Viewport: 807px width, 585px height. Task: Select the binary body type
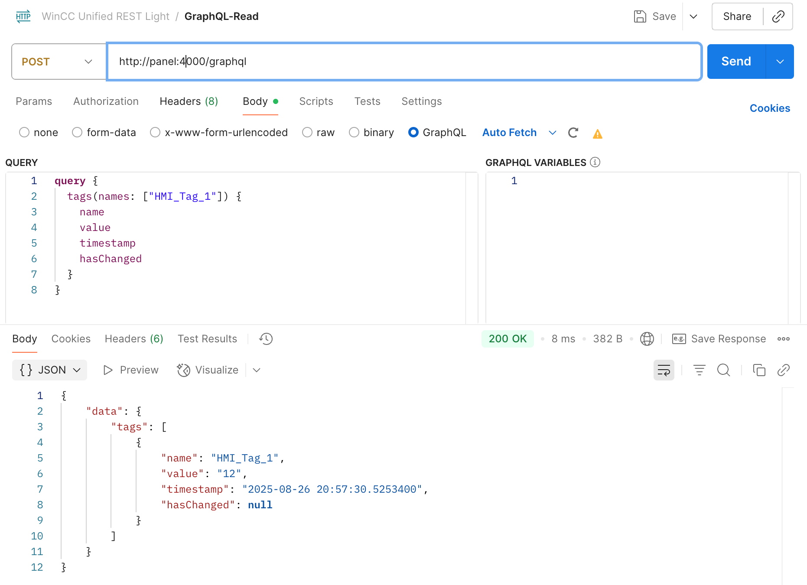coord(354,132)
